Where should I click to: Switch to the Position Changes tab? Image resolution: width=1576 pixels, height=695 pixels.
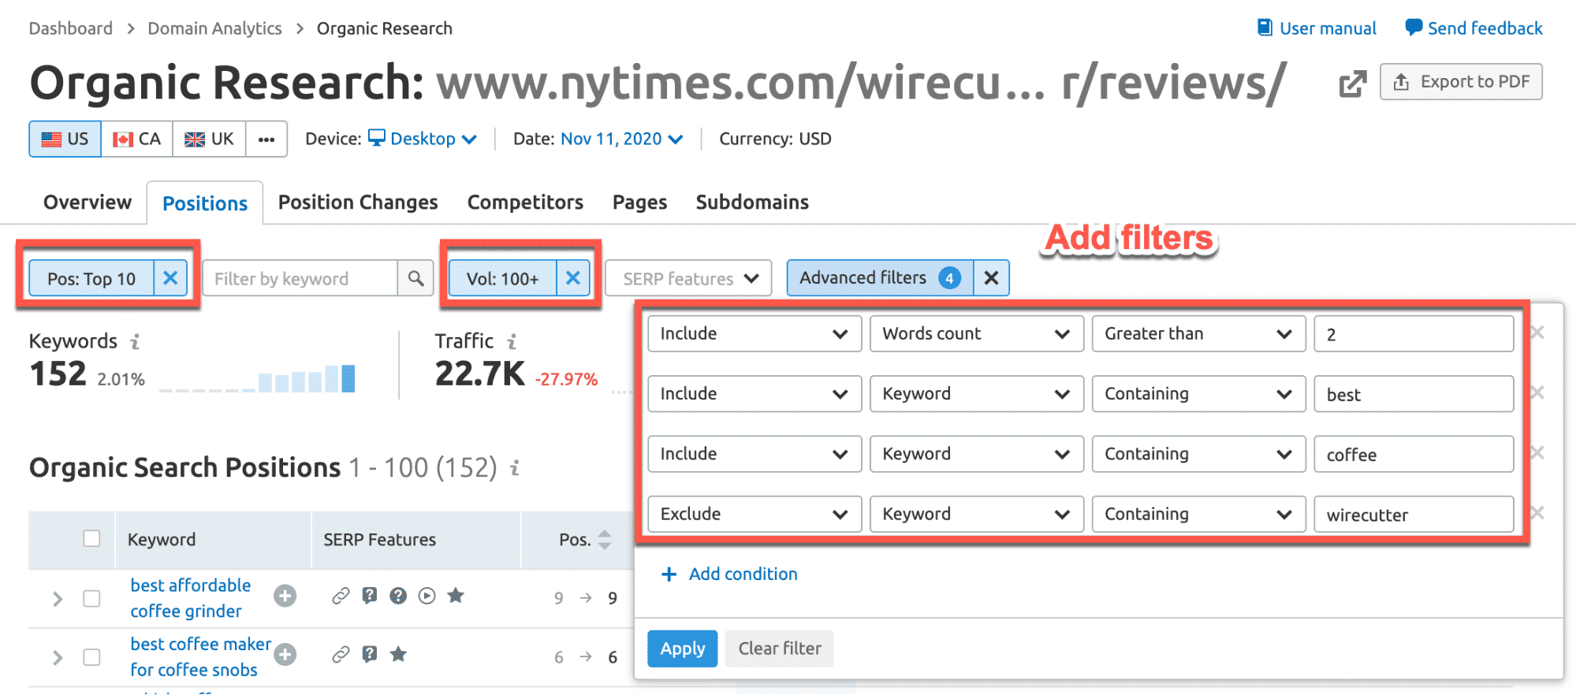coord(357,203)
